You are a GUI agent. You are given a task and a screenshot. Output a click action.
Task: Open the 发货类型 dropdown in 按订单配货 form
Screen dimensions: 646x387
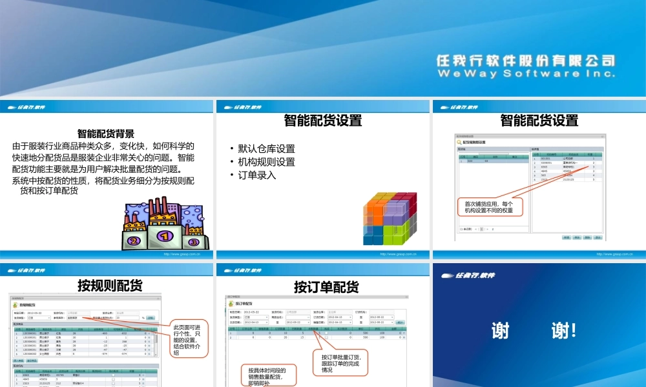click(256, 317)
